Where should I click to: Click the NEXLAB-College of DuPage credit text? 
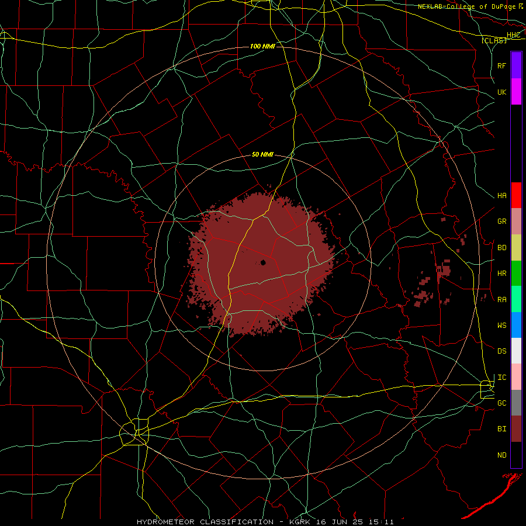point(466,6)
